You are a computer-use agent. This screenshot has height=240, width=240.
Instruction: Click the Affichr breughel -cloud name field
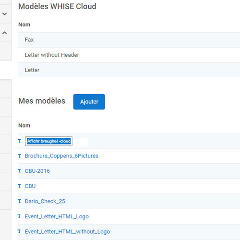coord(49,141)
